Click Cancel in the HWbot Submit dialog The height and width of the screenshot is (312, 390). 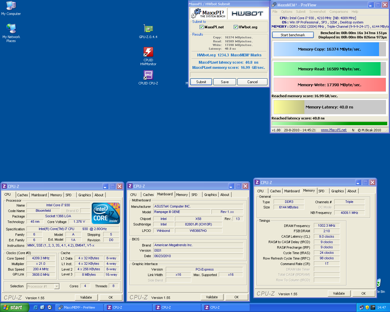[x=252, y=82]
